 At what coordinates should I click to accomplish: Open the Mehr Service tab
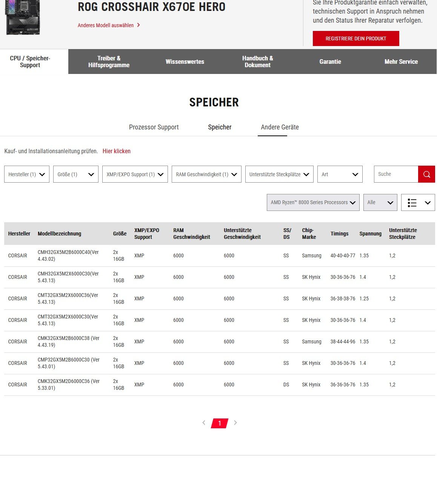pyautogui.click(x=401, y=62)
